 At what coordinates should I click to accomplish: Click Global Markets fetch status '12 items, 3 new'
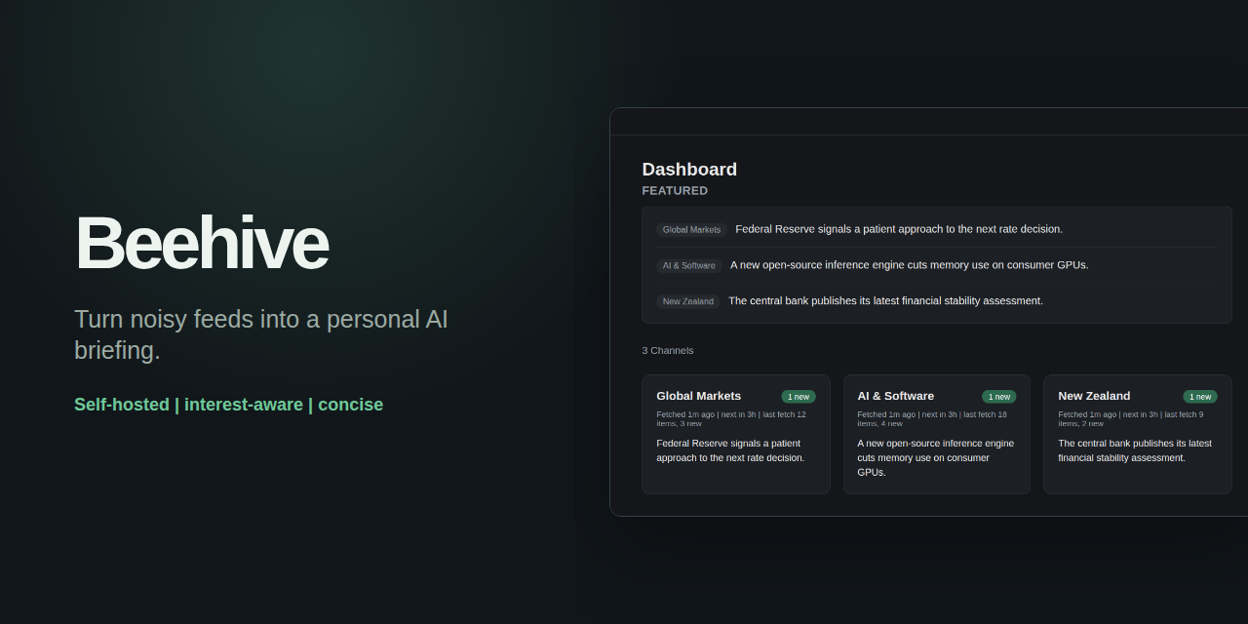click(x=731, y=418)
